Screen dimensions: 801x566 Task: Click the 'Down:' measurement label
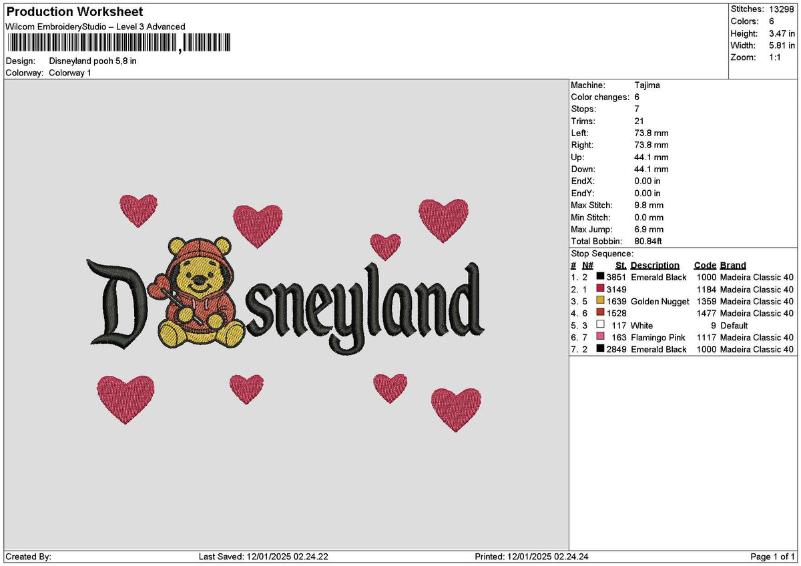pyautogui.click(x=583, y=170)
